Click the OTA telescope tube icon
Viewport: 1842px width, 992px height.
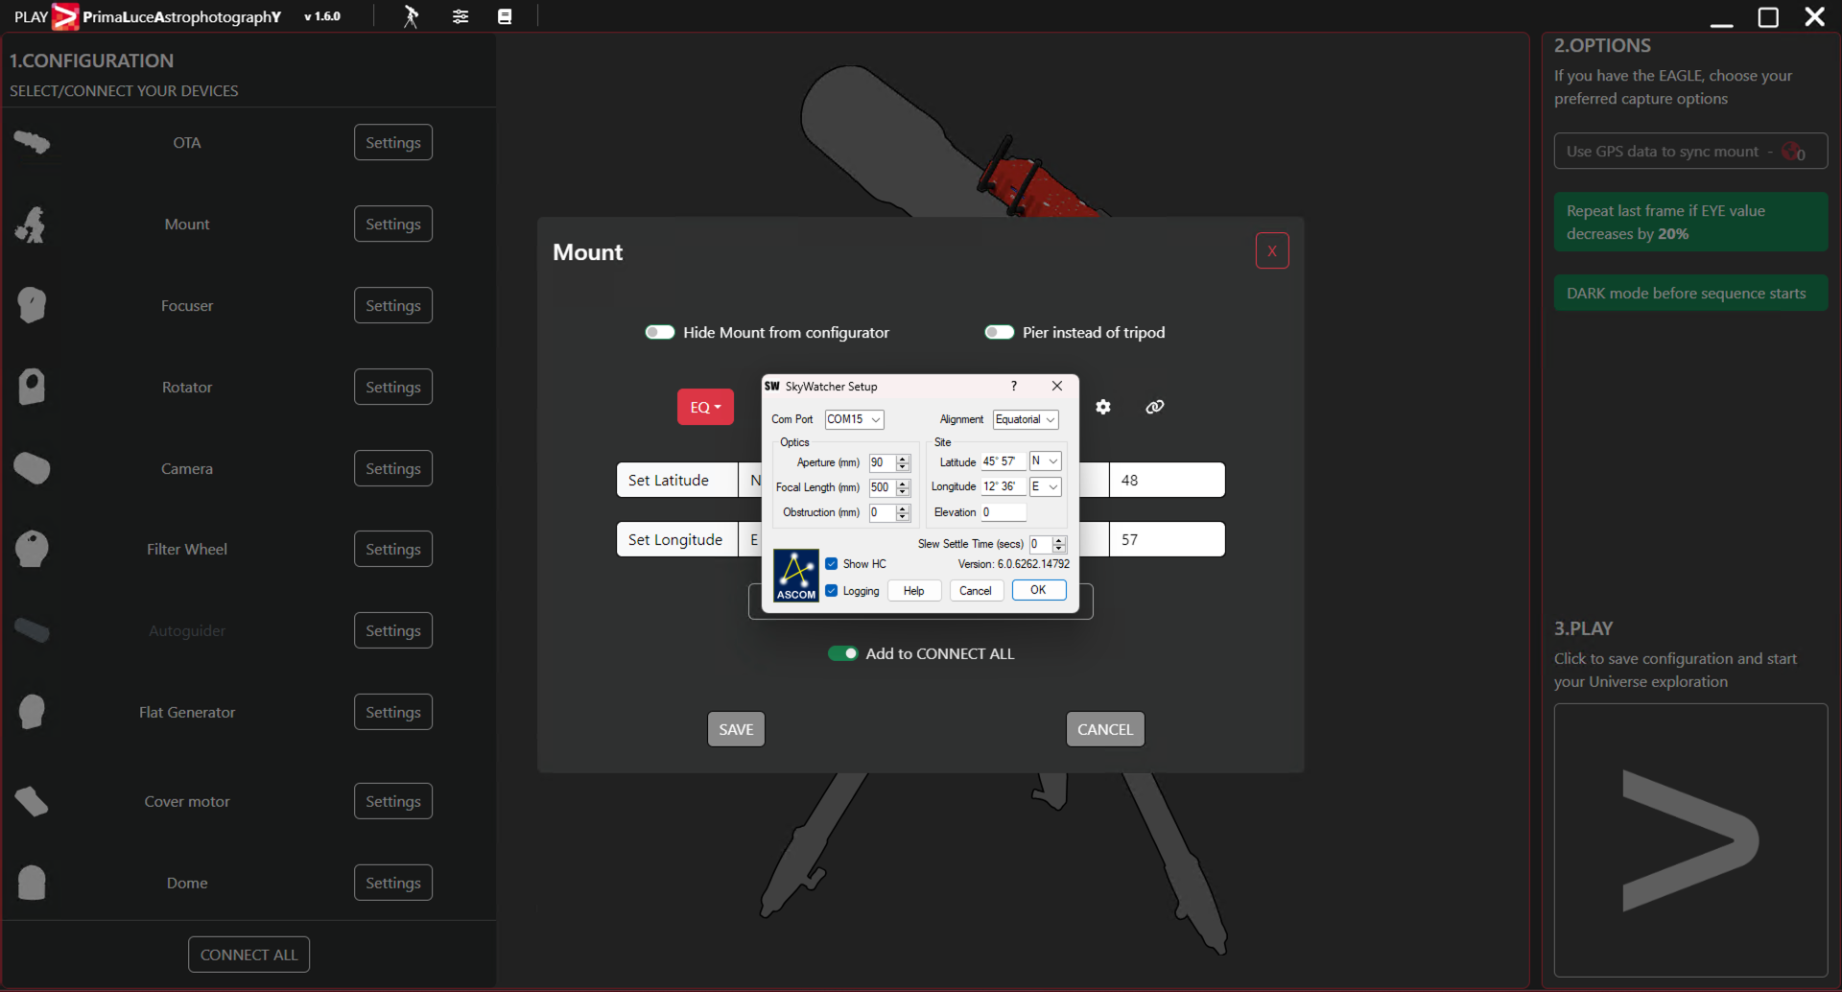point(32,143)
